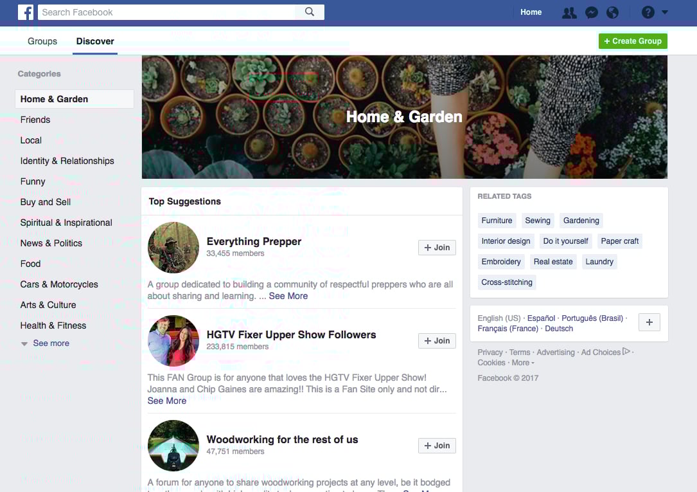Expand See more categories
The width and height of the screenshot is (697, 492).
pyautogui.click(x=45, y=343)
